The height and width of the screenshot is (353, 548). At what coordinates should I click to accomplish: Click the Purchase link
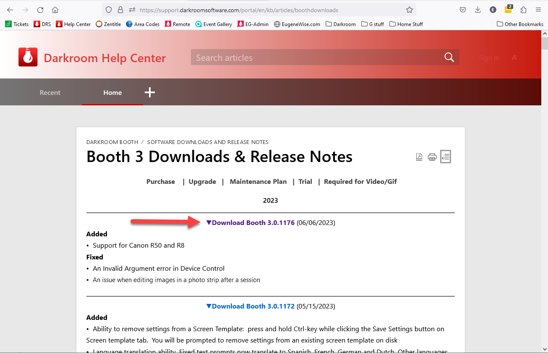(x=161, y=181)
